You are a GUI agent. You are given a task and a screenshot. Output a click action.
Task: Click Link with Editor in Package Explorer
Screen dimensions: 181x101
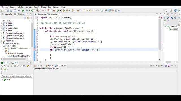coord(28,18)
